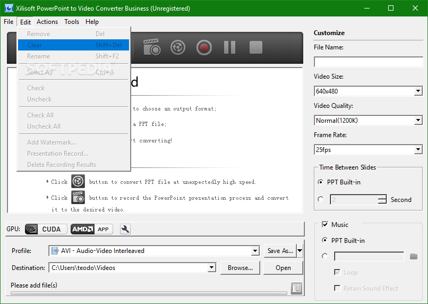Choose Check in the Edit menu
428x304 pixels.
(73, 88)
